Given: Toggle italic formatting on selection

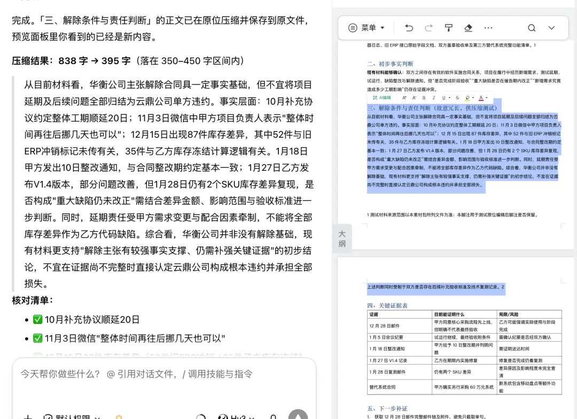Looking at the screenshot, I should click(433, 98).
